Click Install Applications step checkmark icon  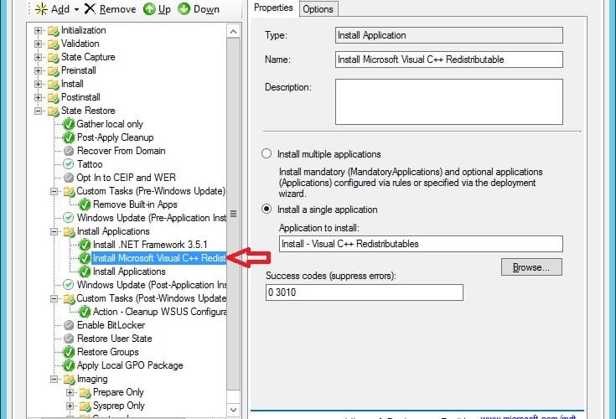pos(85,272)
